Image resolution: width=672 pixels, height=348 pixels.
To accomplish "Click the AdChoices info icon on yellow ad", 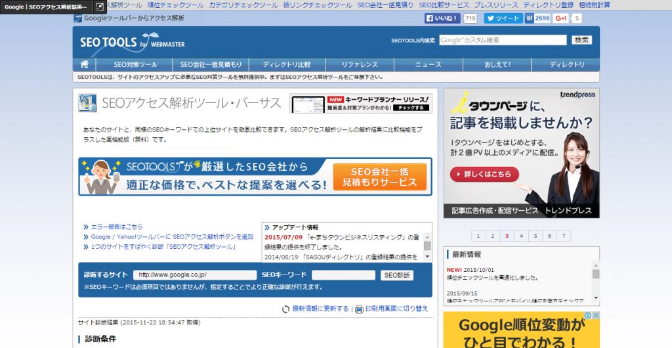I will pyautogui.click(x=587, y=315).
